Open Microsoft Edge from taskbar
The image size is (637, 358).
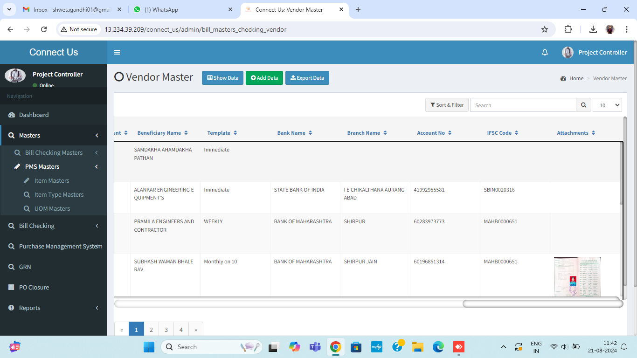[438, 347]
